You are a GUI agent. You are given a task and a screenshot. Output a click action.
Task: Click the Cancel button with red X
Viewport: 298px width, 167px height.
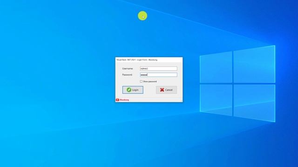point(166,90)
